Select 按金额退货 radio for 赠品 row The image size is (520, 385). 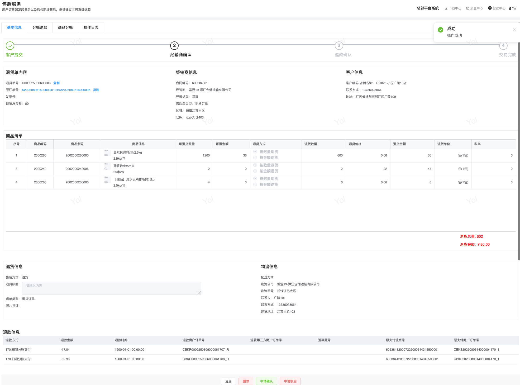pyautogui.click(x=255, y=184)
